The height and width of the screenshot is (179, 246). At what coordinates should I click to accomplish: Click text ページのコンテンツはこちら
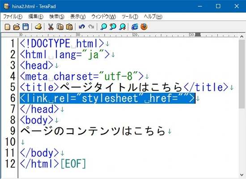coord(93,131)
